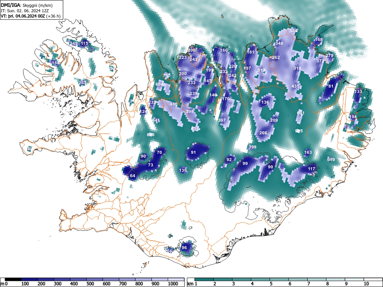Screen dimensions: 383x287
Task: Select the lavender meter legend swatch between 900 and 1000
Action: [x=160, y=279]
